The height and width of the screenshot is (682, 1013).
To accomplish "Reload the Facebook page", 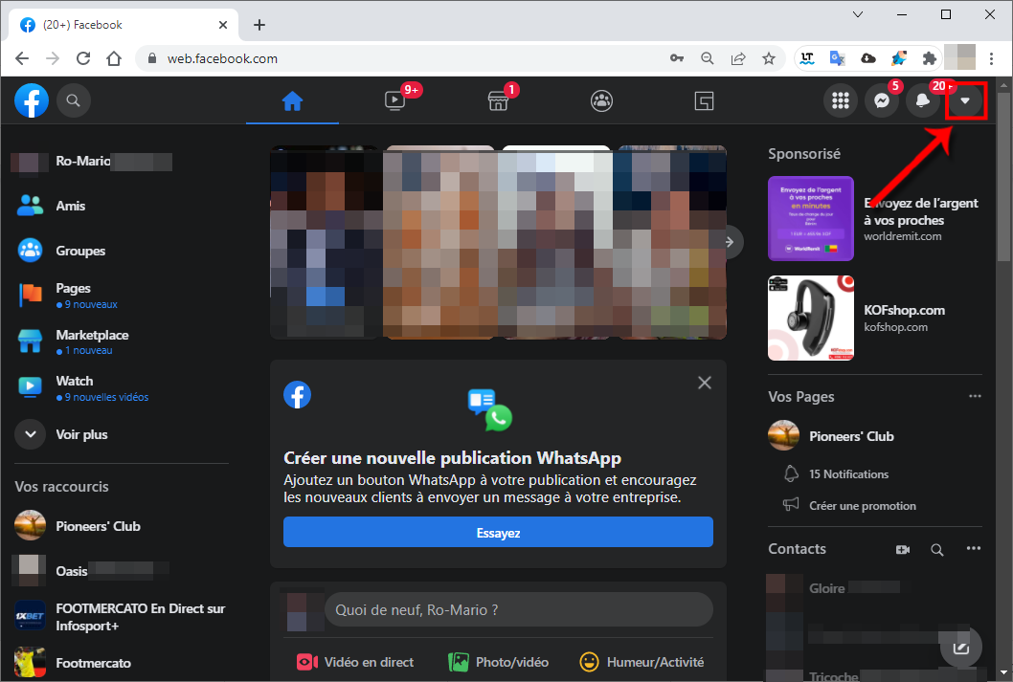I will click(83, 58).
